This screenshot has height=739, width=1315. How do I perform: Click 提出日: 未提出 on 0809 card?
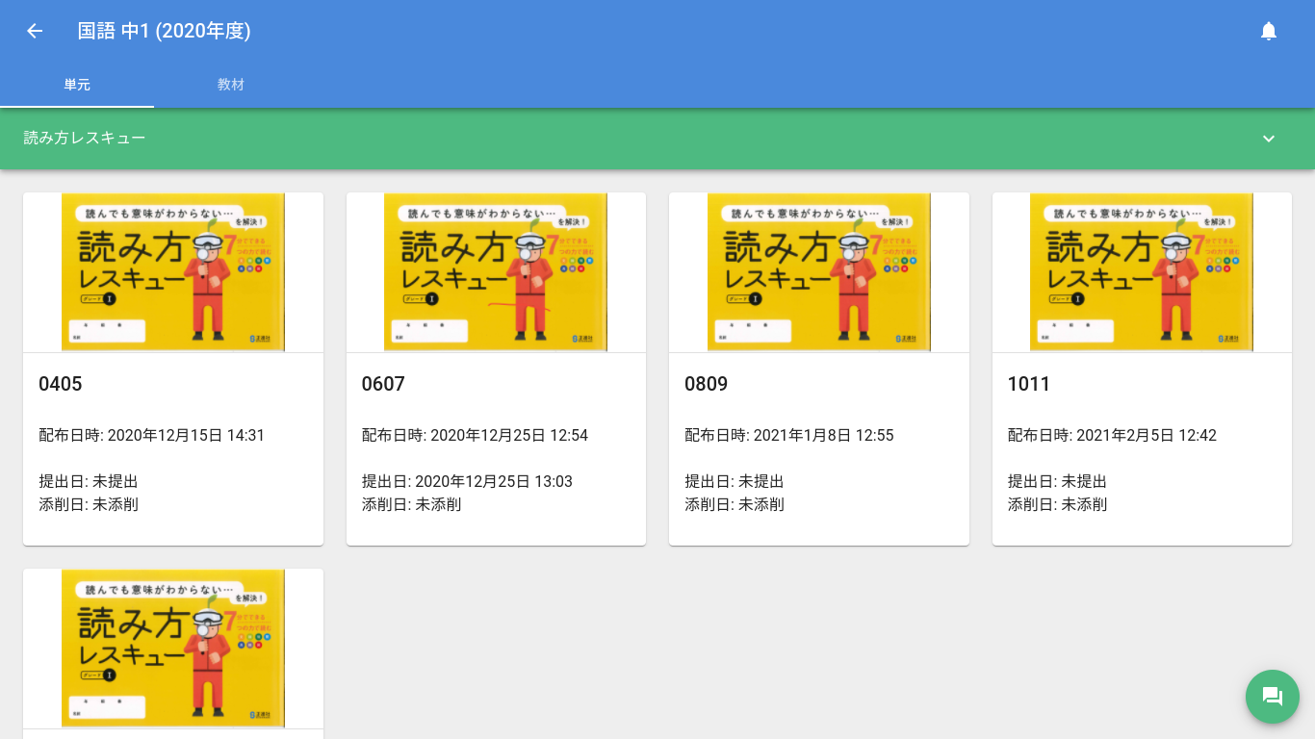point(735,481)
